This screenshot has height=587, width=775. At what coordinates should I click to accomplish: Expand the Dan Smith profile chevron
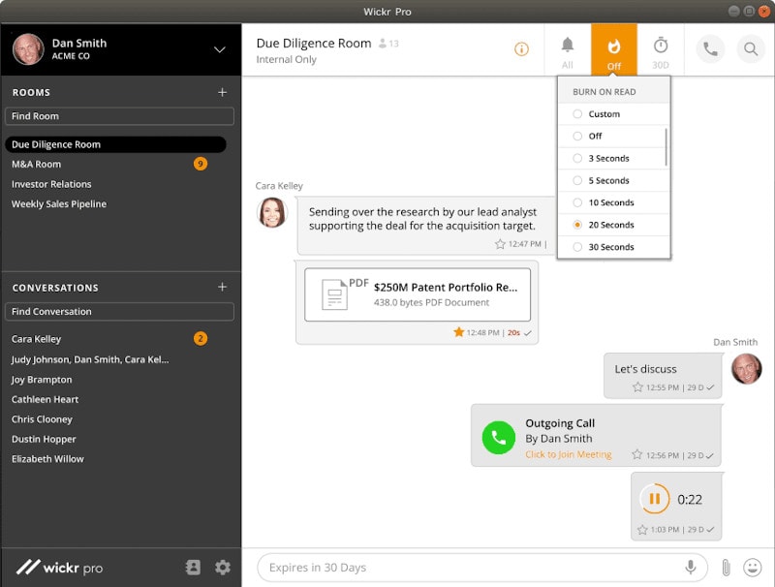[x=220, y=49]
